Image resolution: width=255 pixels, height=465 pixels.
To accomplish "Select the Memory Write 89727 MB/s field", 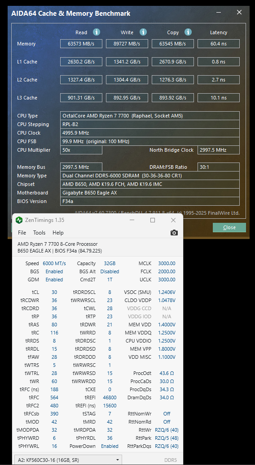I will (127, 44).
